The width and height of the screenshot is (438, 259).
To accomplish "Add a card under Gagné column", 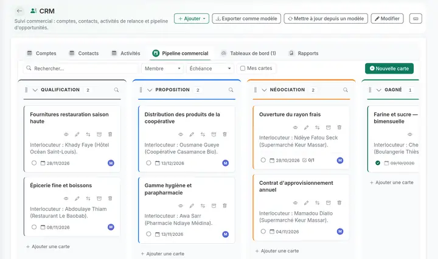I will [x=391, y=182].
